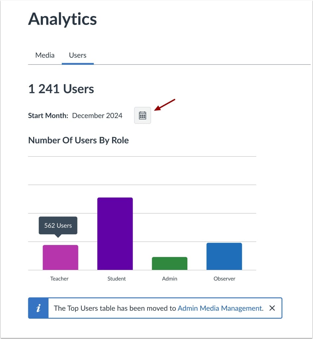Click the Student axis label
Viewport: 313px width, 339px height.
(116, 279)
